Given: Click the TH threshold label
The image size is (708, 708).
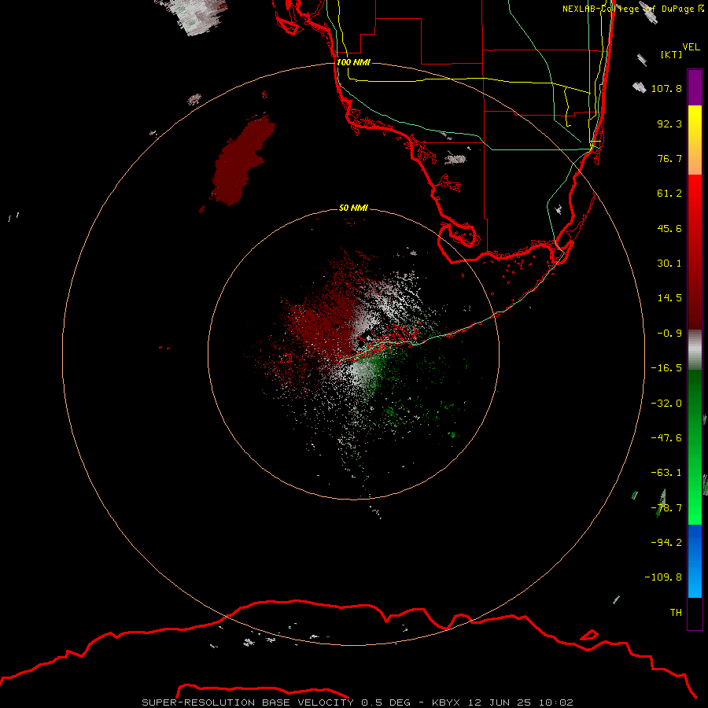Looking at the screenshot, I should (x=676, y=613).
